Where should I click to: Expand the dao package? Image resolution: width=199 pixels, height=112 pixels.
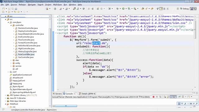tap(11, 60)
